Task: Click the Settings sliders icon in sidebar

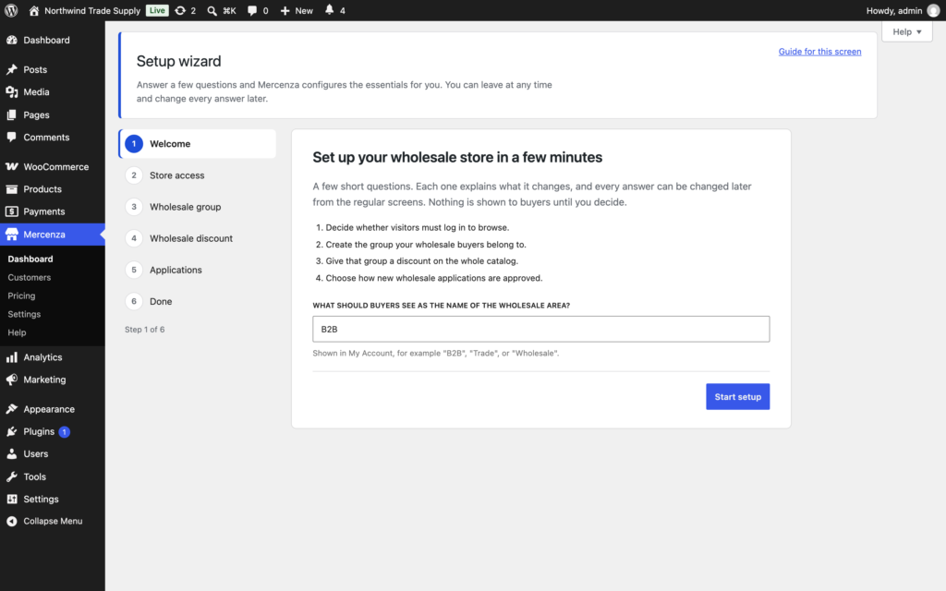Action: coord(11,499)
